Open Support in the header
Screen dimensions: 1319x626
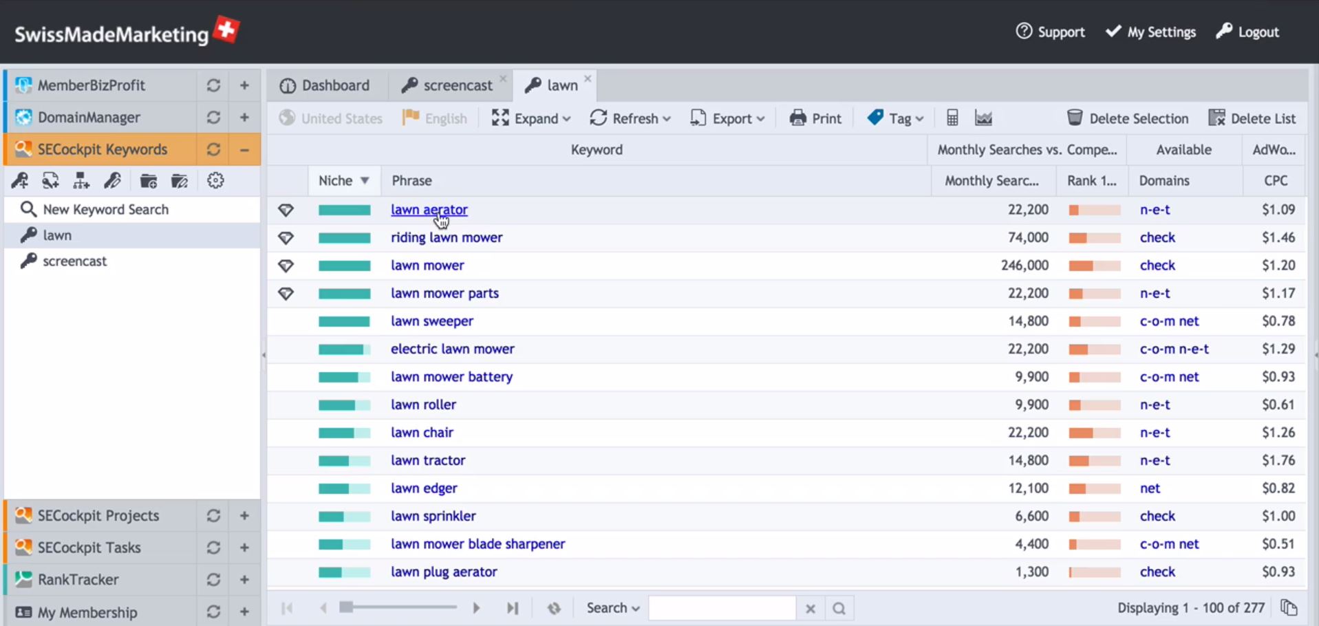[1051, 32]
